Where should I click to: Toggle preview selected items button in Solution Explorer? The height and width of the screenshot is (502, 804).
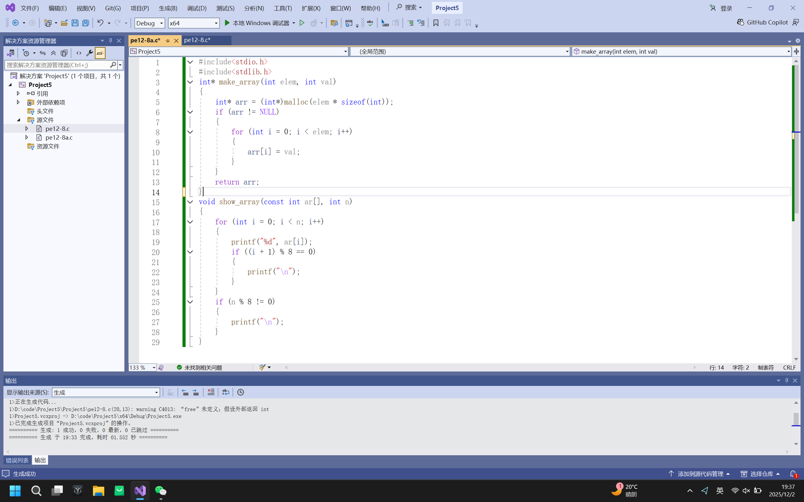click(100, 53)
